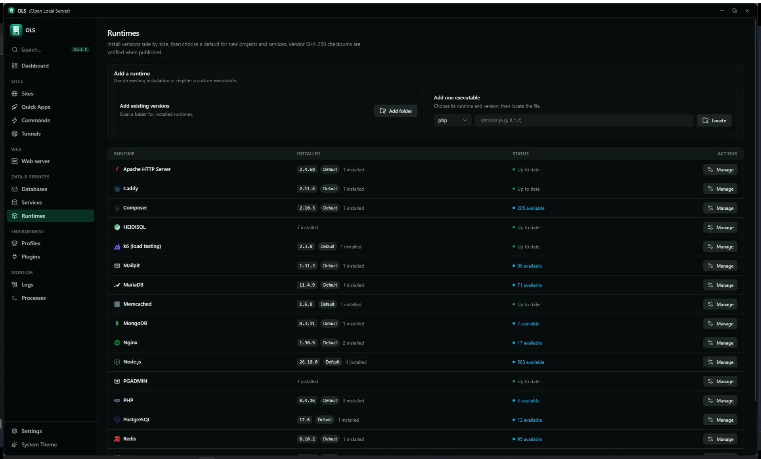
Task: Open Web server settings
Action: [50, 161]
